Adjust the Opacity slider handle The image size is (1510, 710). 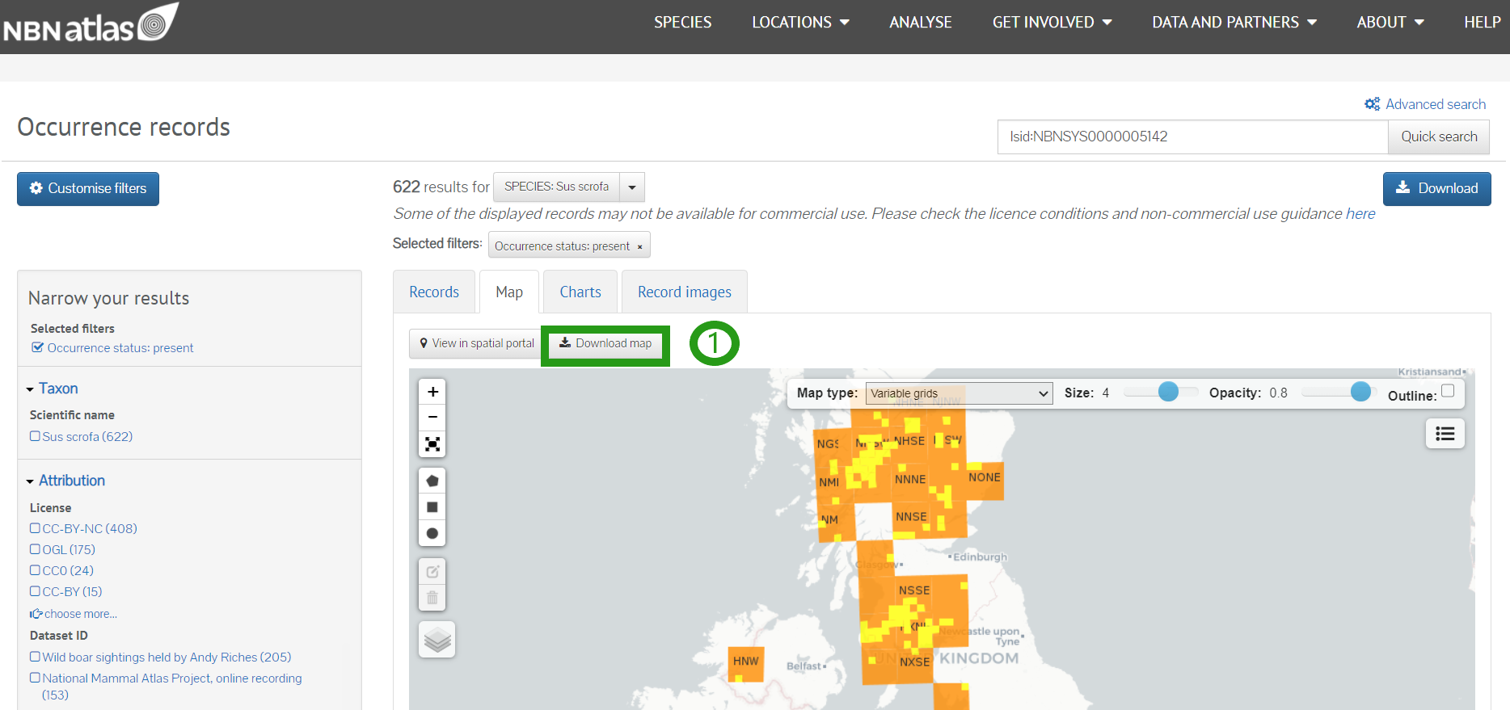[x=1360, y=392]
